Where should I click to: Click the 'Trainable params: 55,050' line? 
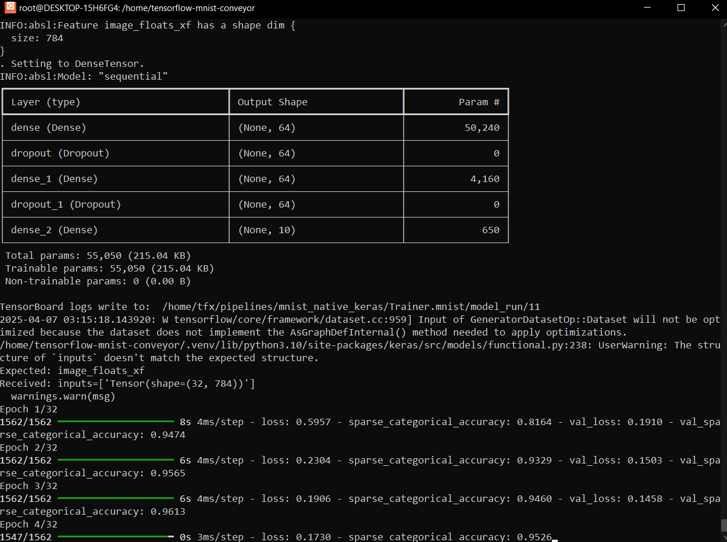click(x=110, y=268)
